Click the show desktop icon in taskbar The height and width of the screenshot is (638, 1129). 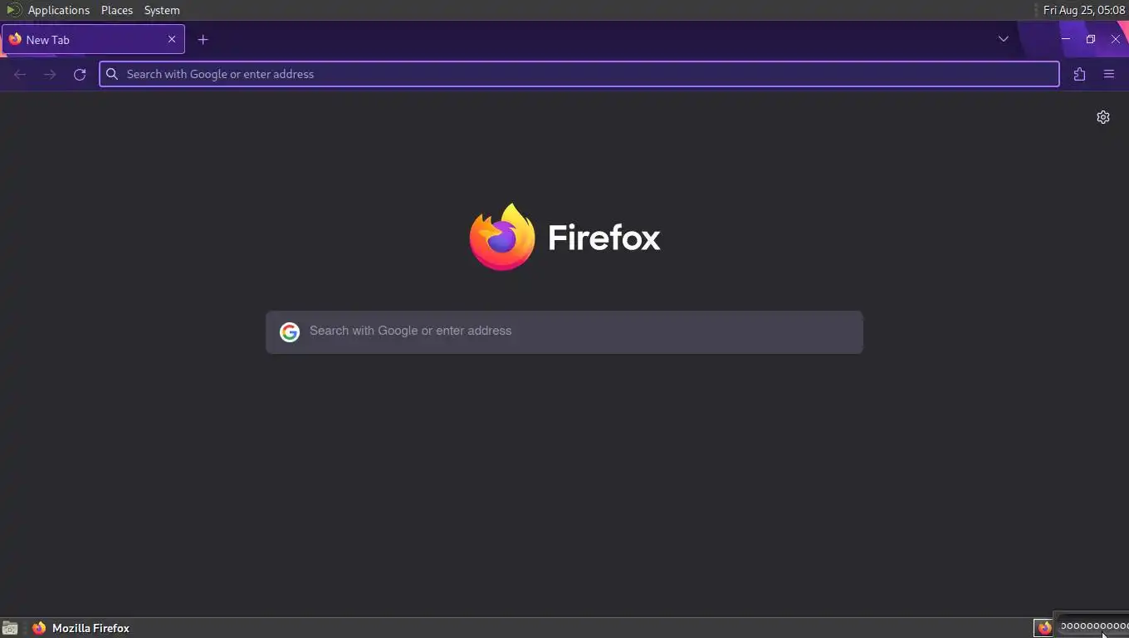pos(10,628)
